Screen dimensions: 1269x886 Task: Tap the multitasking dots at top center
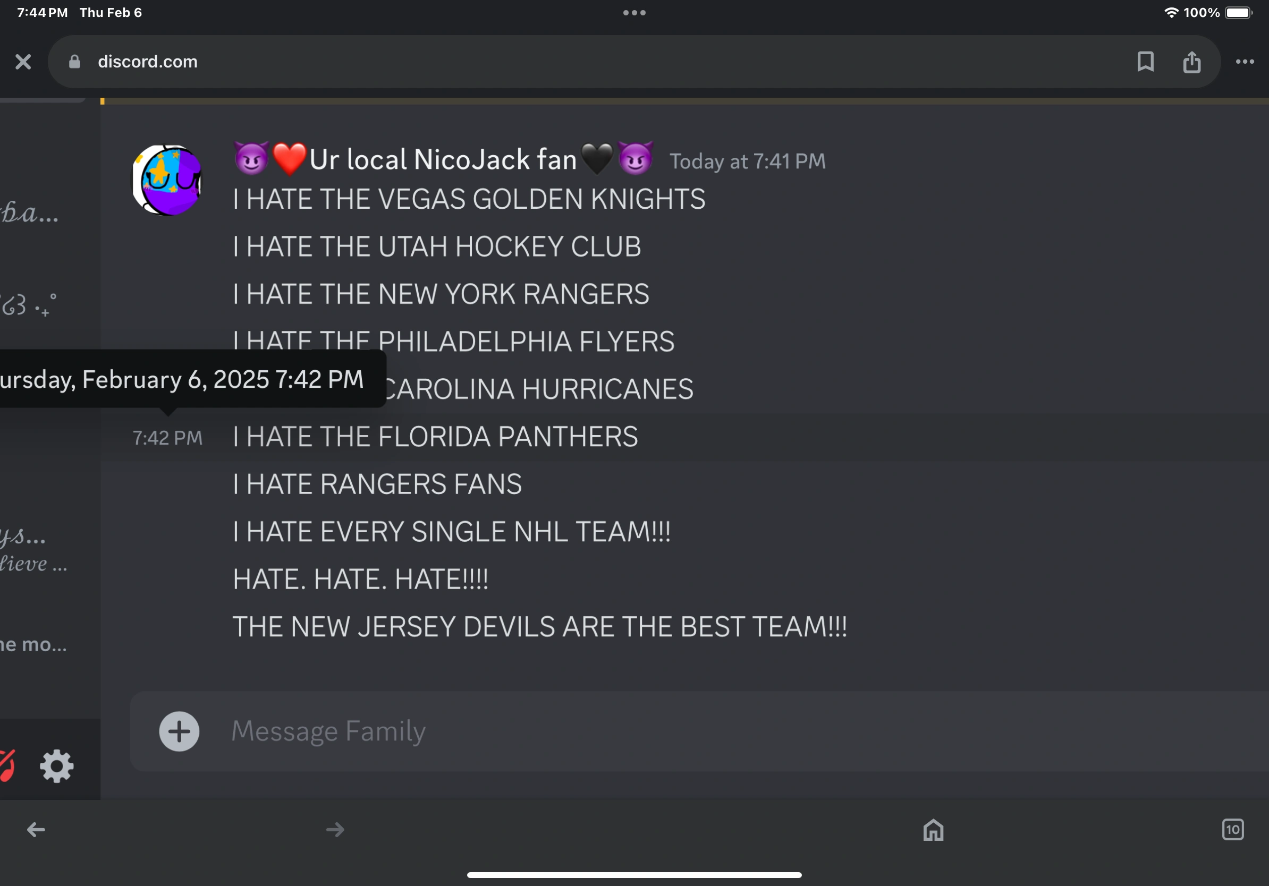coord(634,13)
